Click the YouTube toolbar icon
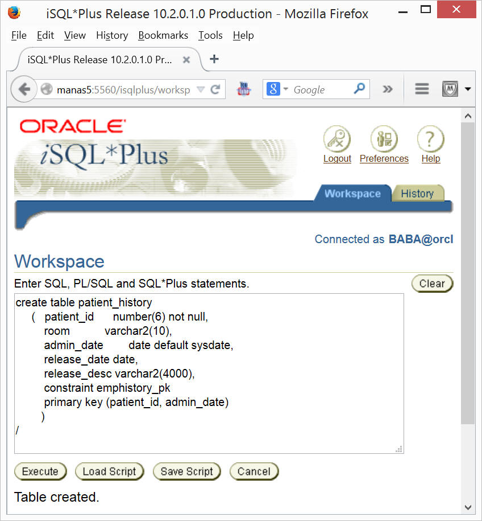The width and height of the screenshot is (482, 521). [x=244, y=89]
